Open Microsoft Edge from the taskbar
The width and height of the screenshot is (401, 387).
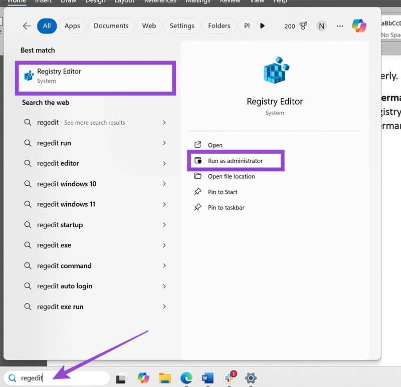click(x=186, y=378)
